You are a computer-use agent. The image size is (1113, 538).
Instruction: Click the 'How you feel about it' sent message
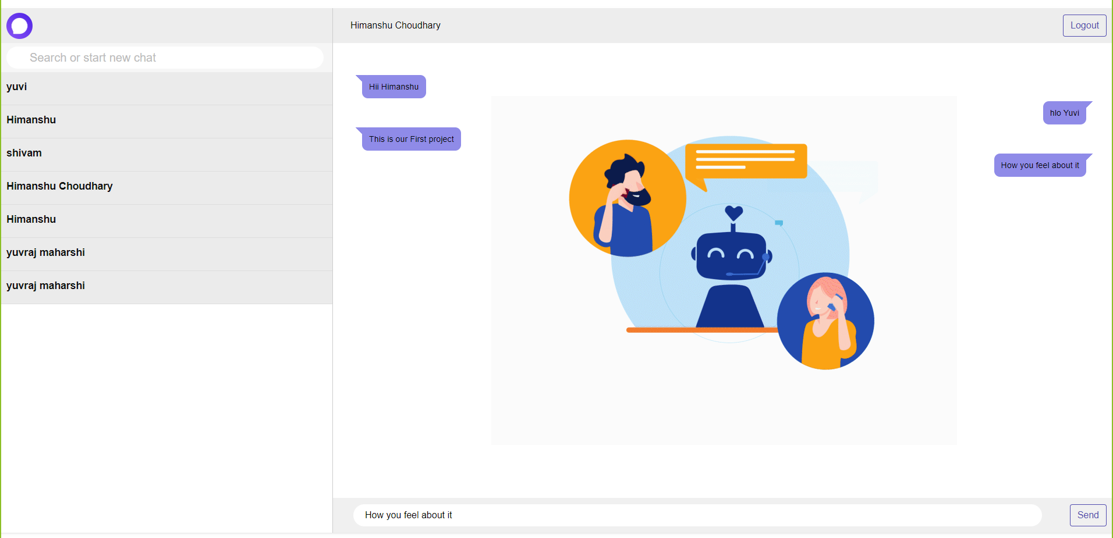[x=1040, y=165]
